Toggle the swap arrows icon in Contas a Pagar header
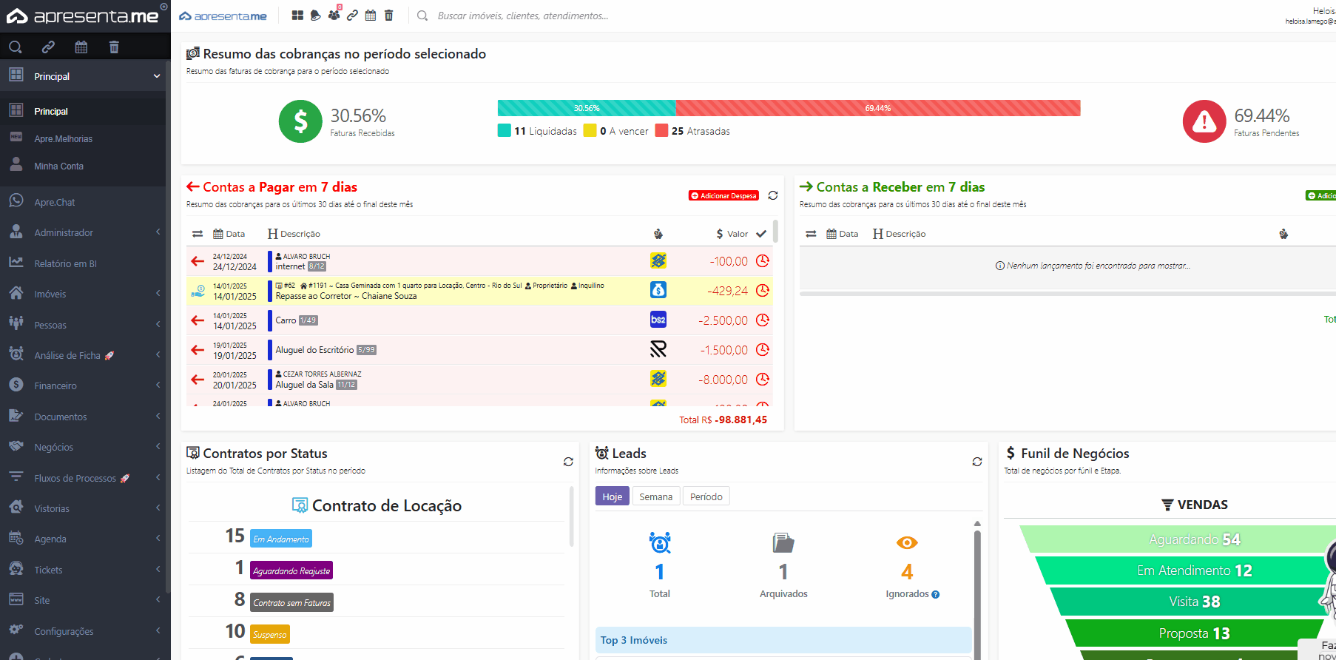Viewport: 1336px width, 660px height. pyautogui.click(x=198, y=234)
